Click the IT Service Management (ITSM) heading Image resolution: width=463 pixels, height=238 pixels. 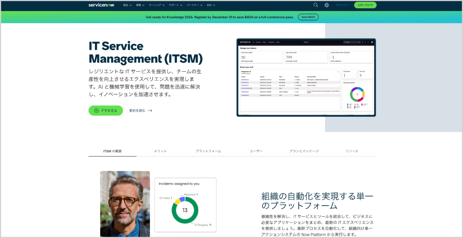click(x=146, y=52)
